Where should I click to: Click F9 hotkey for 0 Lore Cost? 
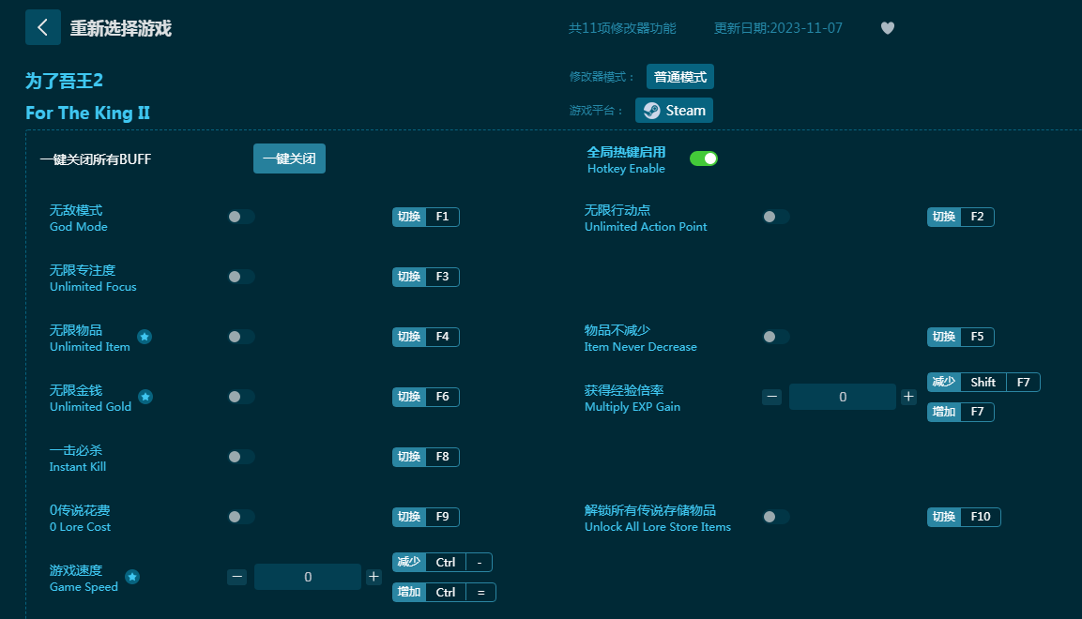[x=426, y=516]
